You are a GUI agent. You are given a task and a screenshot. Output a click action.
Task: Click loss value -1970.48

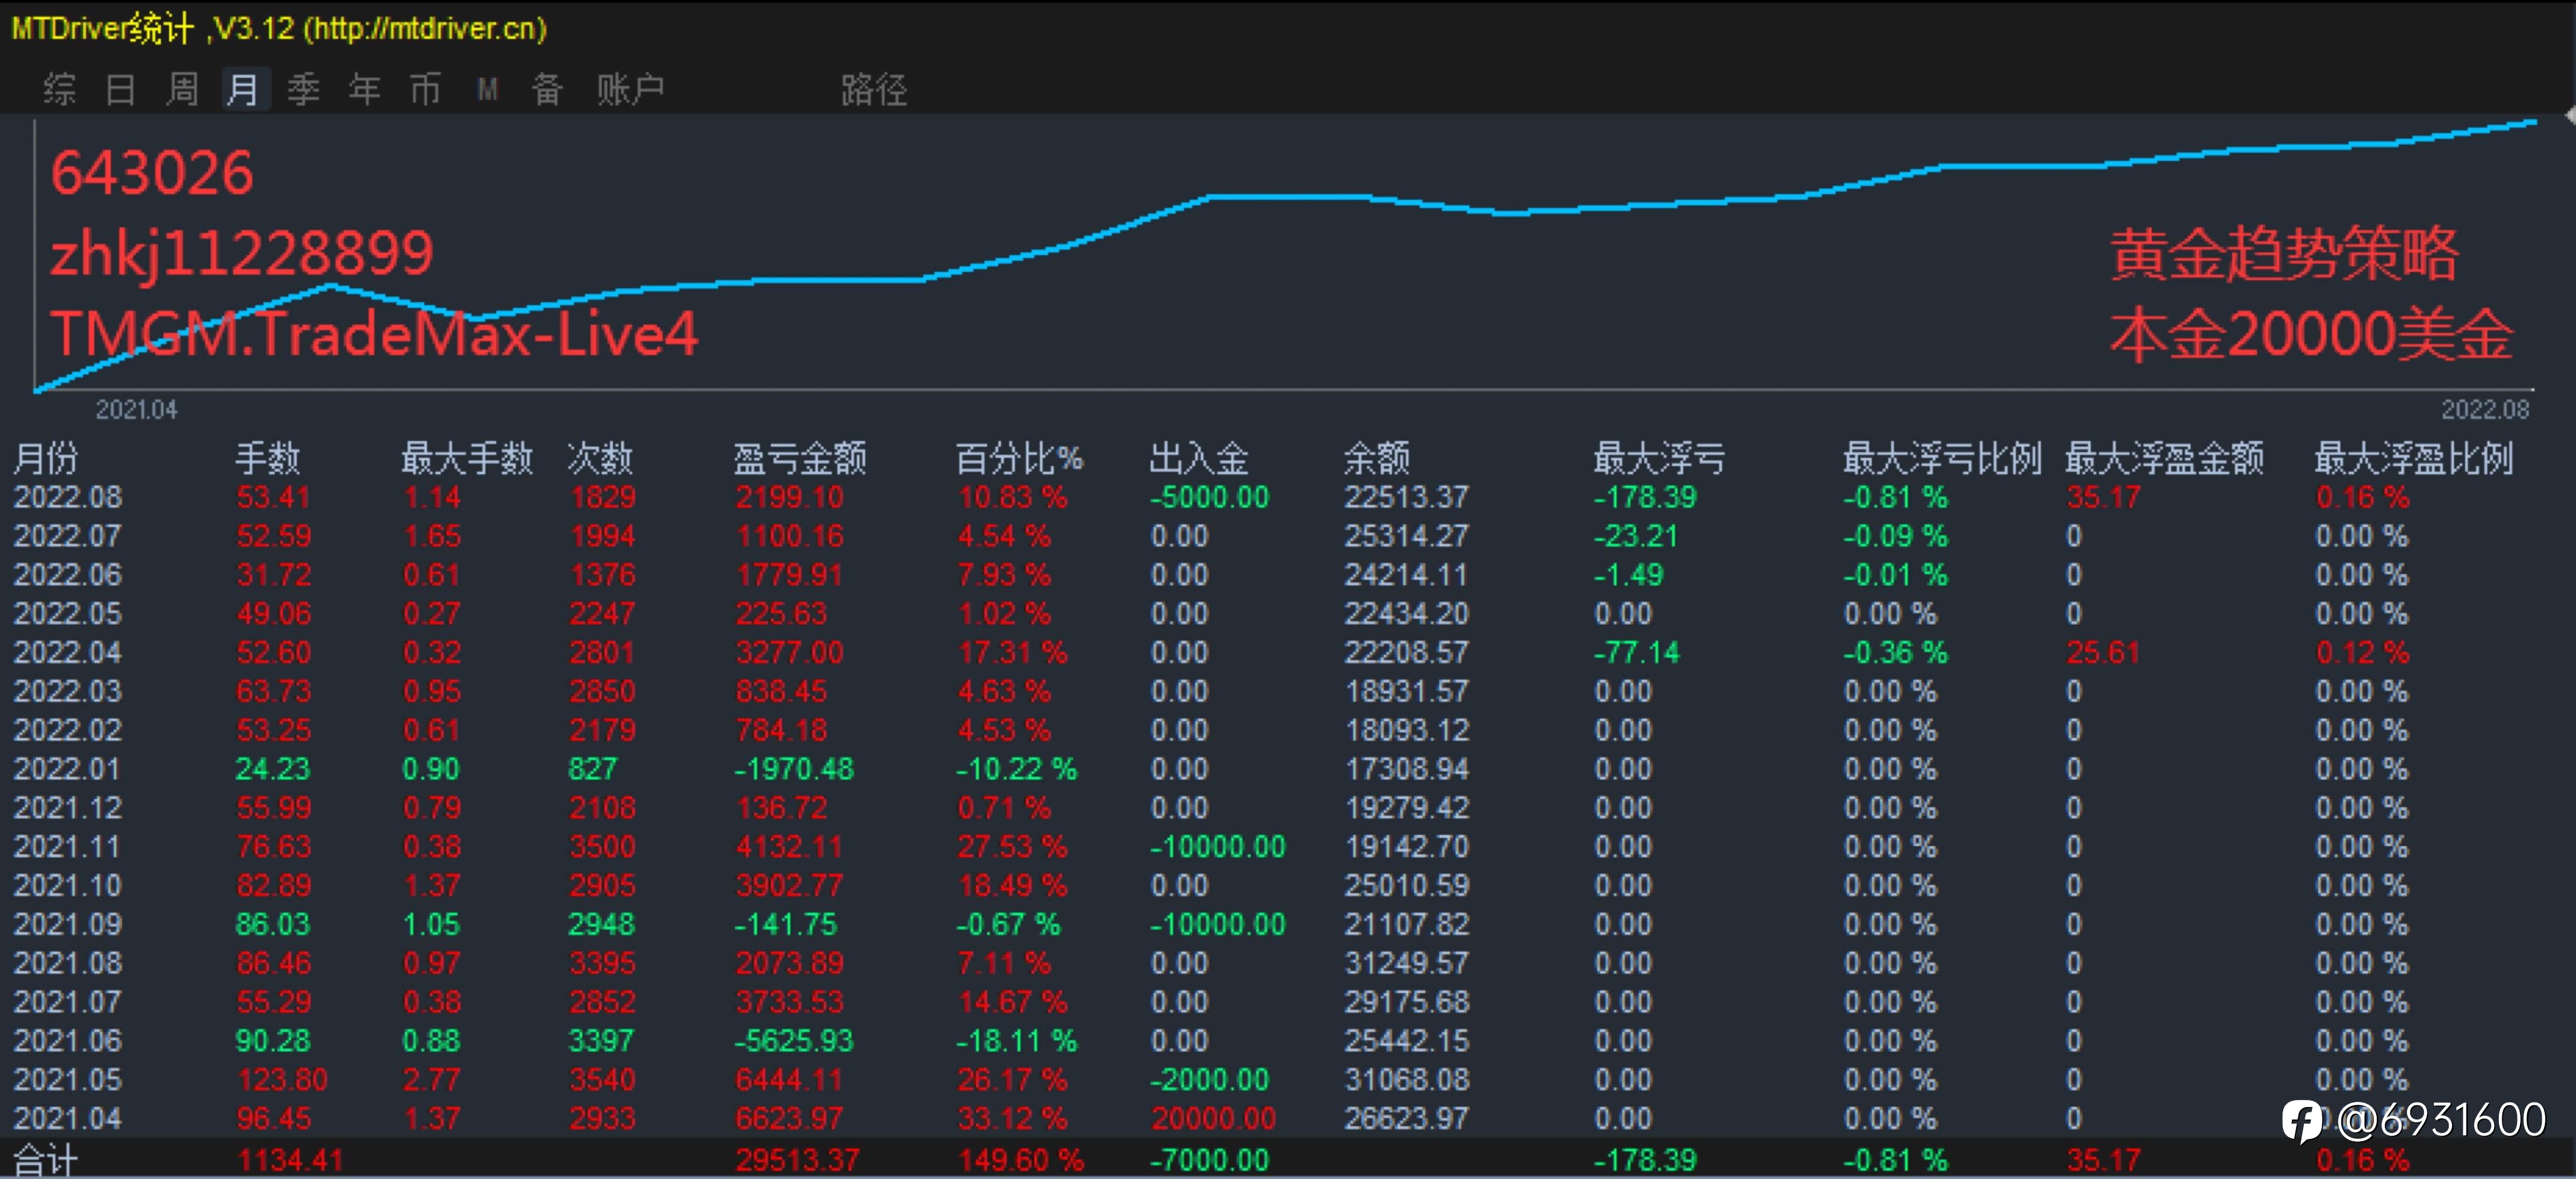click(794, 769)
